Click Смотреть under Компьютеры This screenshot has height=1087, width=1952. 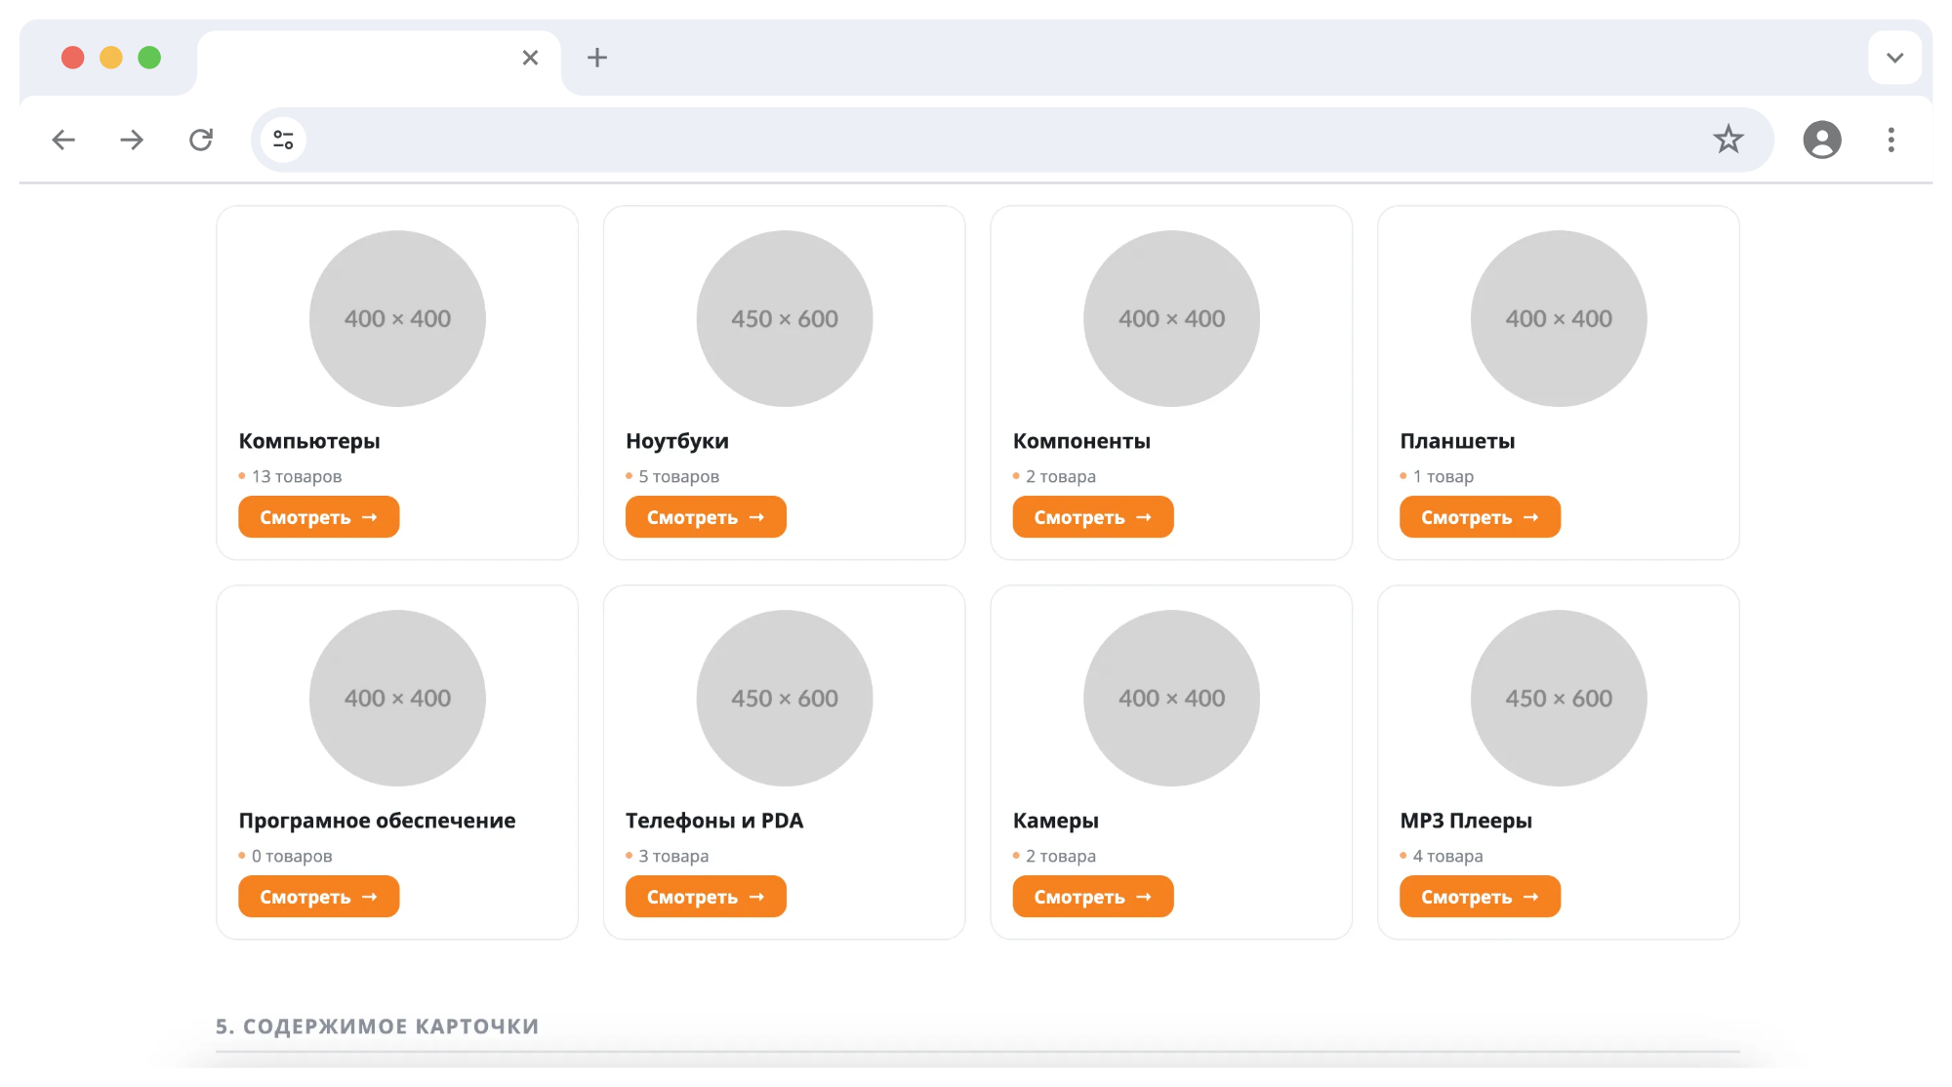tap(318, 517)
